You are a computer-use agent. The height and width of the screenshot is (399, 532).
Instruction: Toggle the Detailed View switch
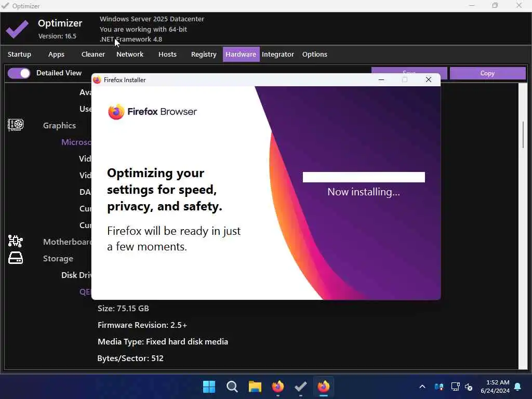point(19,73)
